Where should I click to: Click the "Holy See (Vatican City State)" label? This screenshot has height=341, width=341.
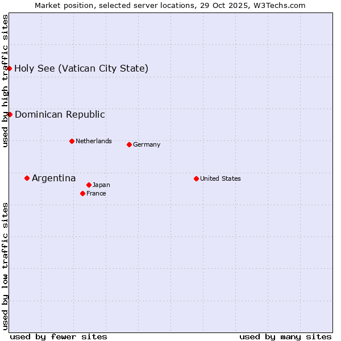point(81,69)
